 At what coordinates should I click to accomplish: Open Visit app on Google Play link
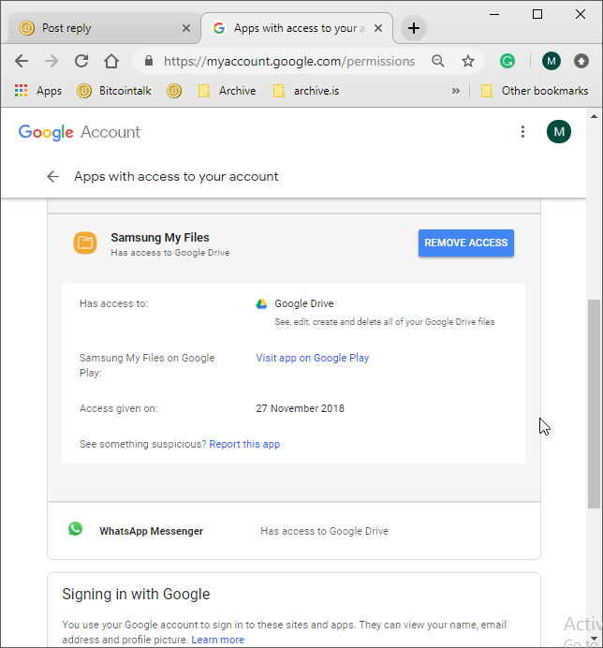tap(313, 358)
